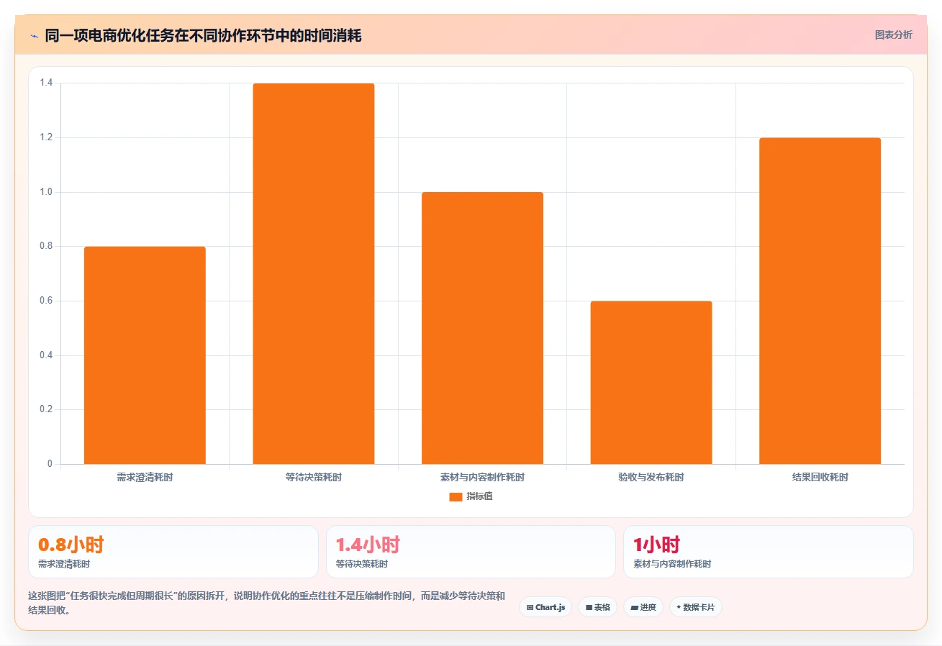Image resolution: width=942 pixels, height=646 pixels.
Task: Select the 素材与内容制作耗时 bar in the chart
Action: click(x=482, y=328)
